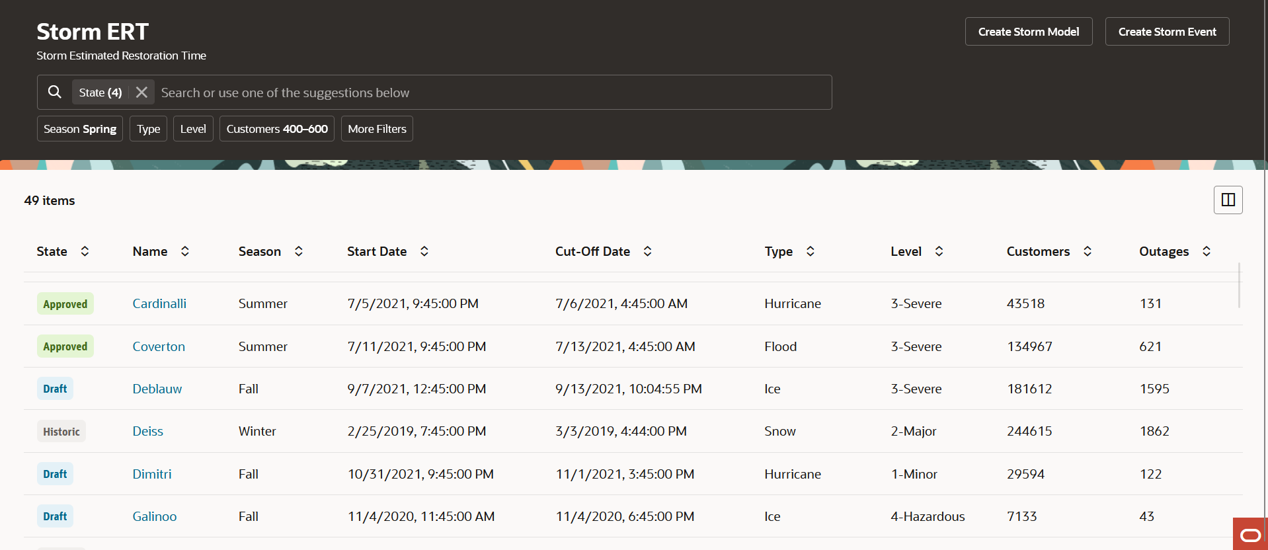Open the red Oracle assistant icon

pos(1250,534)
